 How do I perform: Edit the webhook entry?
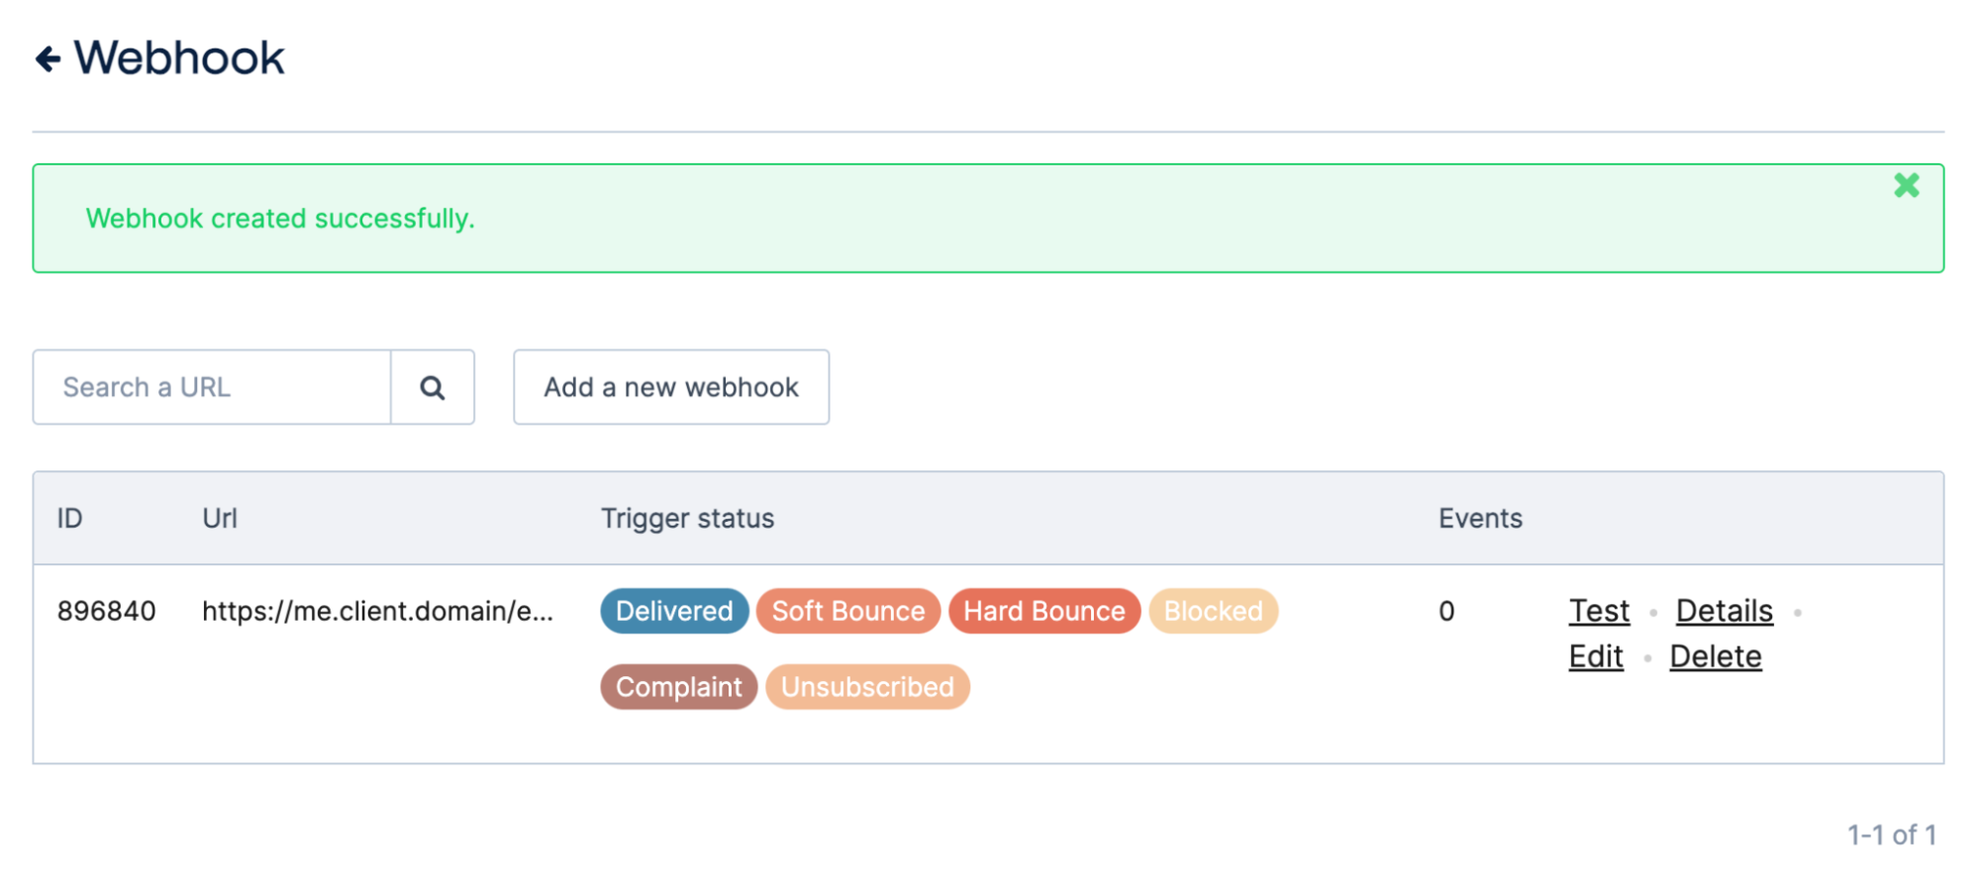[1596, 656]
